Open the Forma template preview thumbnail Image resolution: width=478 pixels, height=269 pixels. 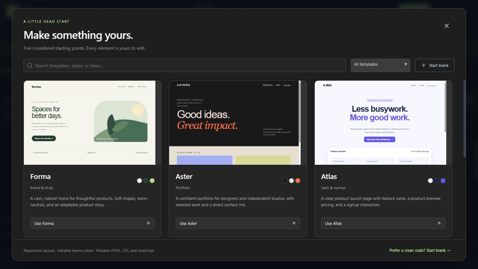pos(92,123)
